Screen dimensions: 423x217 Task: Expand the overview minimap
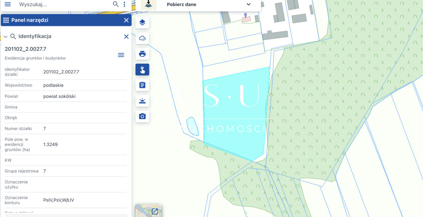tap(155, 211)
